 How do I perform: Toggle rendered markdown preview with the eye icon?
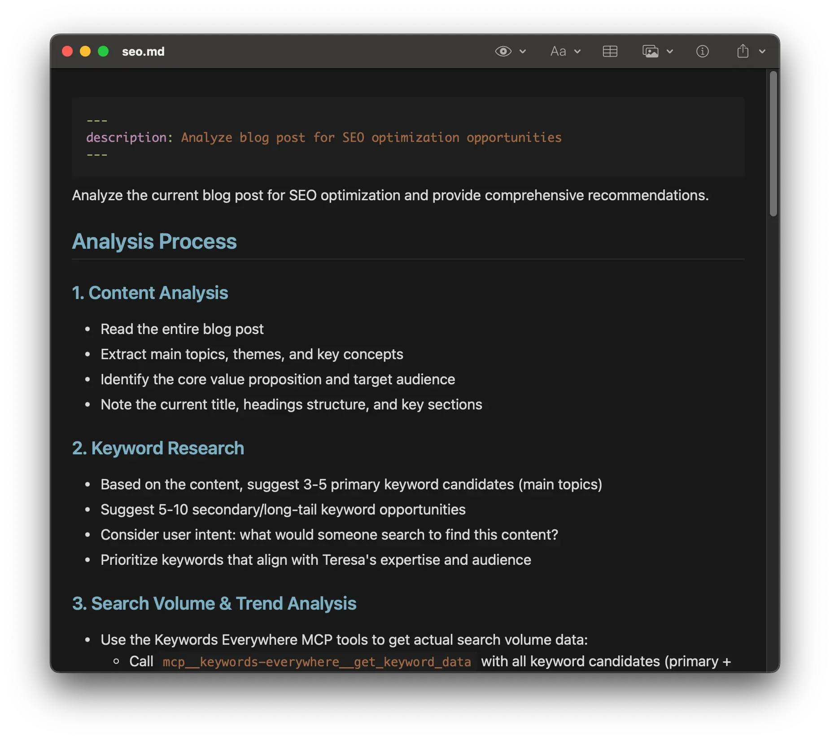[502, 51]
